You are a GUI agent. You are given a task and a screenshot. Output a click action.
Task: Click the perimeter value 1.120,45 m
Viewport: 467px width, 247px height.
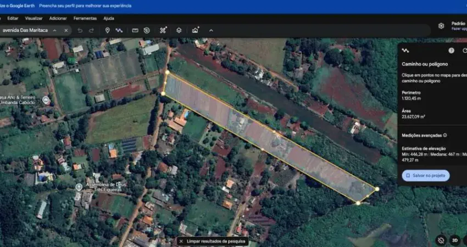[412, 98]
